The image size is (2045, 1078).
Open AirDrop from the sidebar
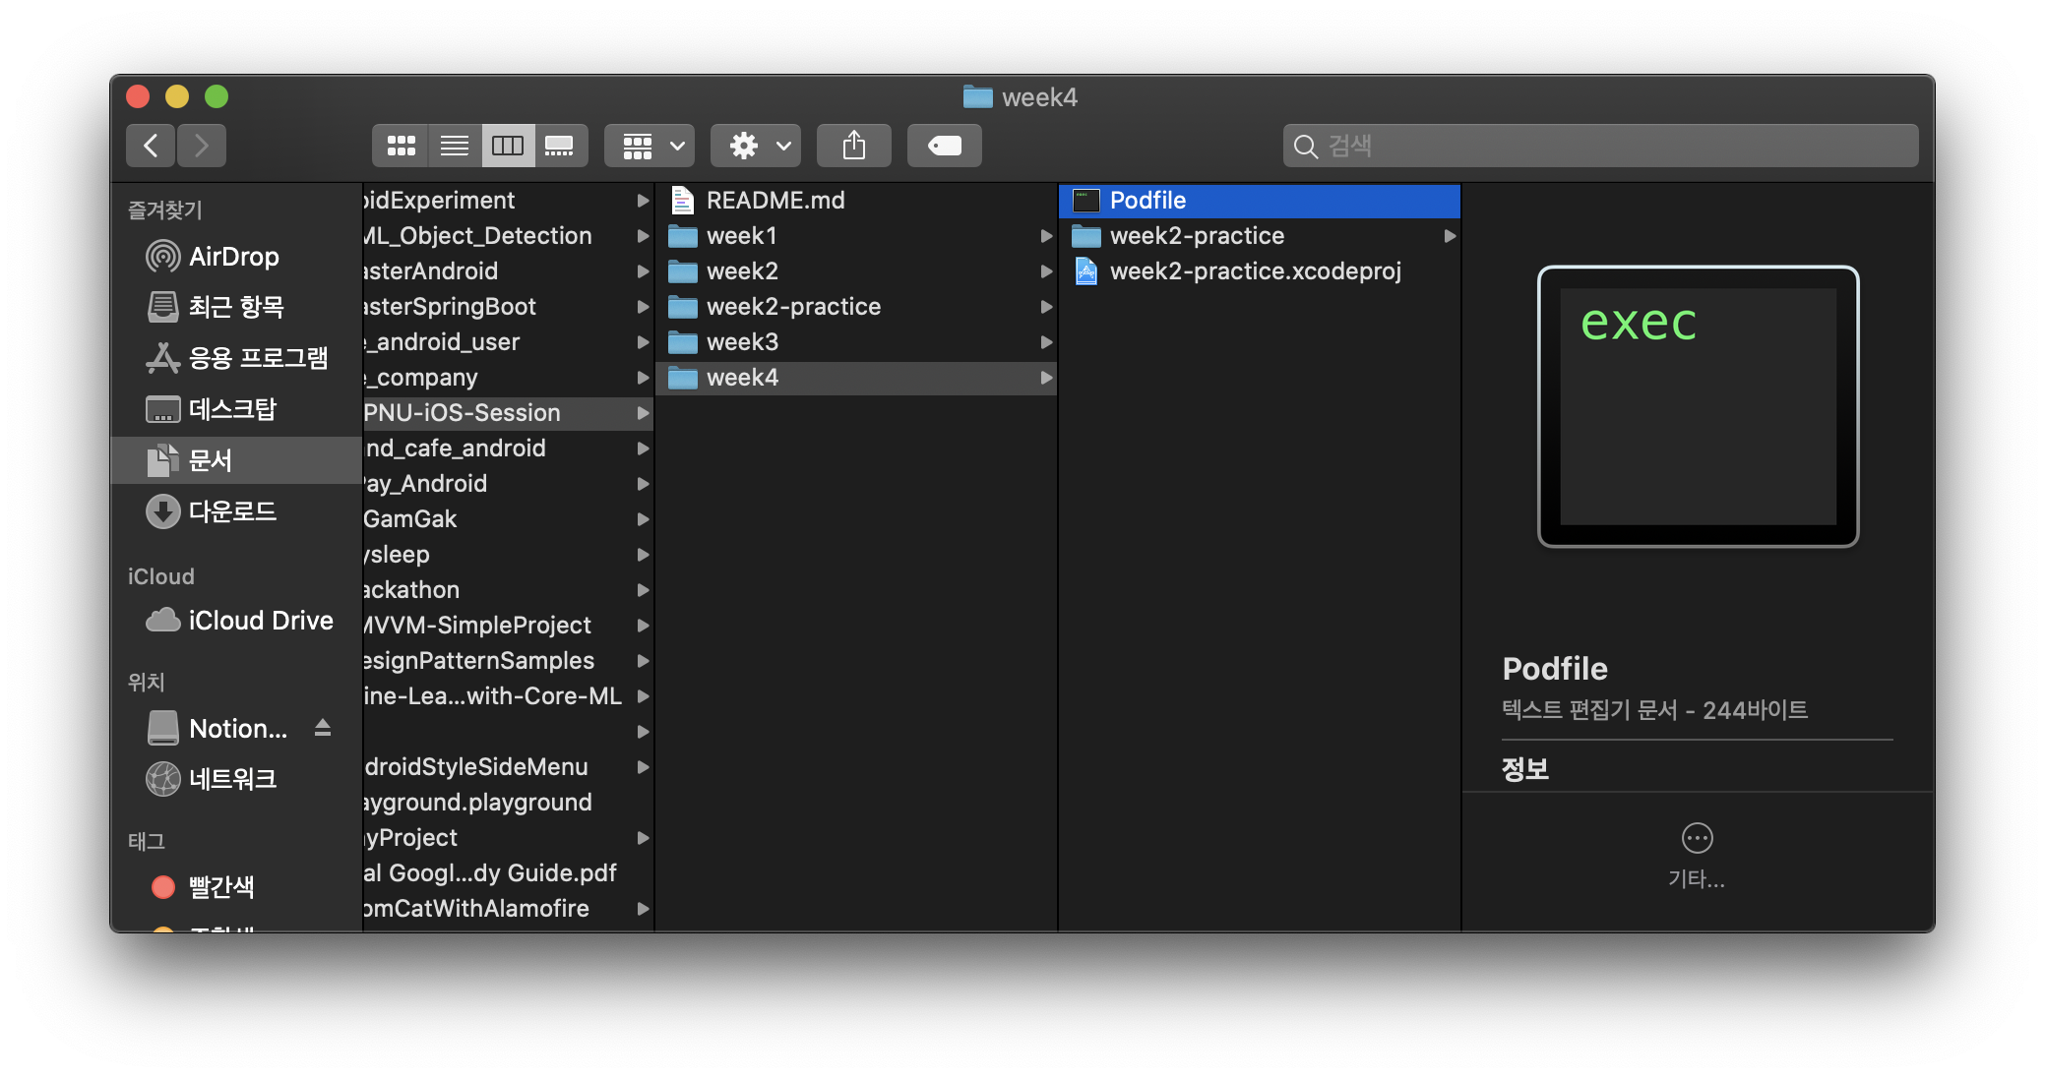pos(233,257)
